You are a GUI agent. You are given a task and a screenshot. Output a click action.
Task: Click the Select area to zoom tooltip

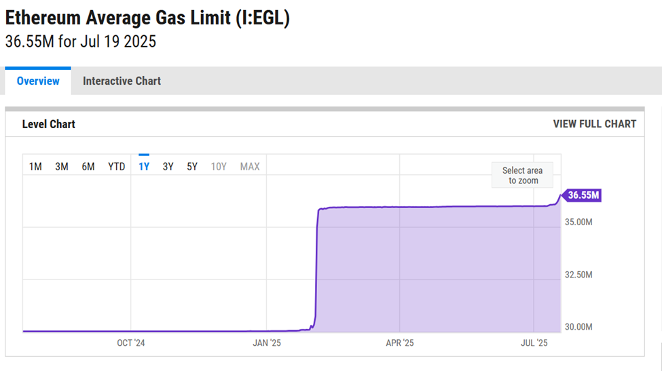point(522,175)
